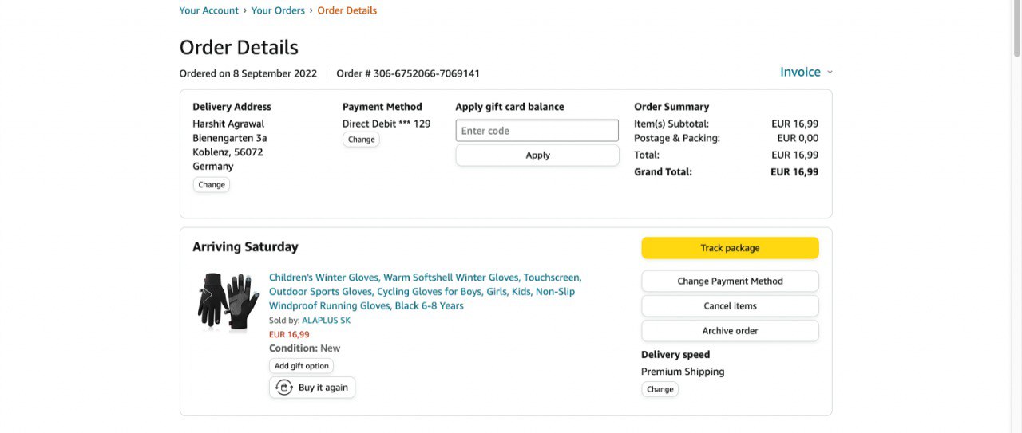Image resolution: width=1022 pixels, height=433 pixels.
Task: Archive this order
Action: (x=730, y=331)
